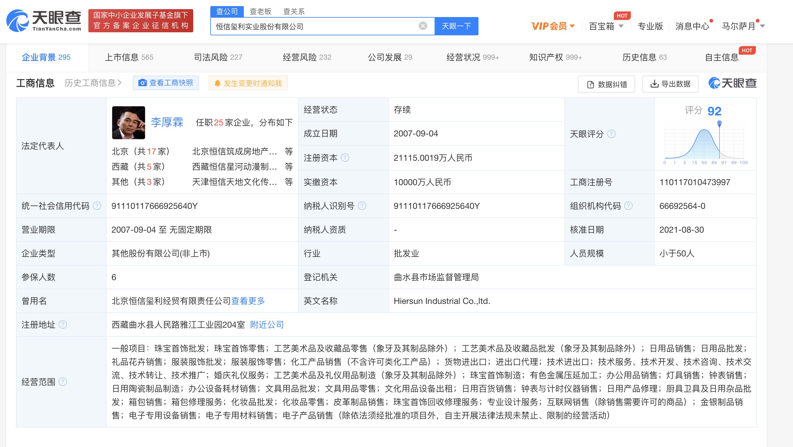
Task: Click organization code 66692564-0
Action: coord(682,206)
